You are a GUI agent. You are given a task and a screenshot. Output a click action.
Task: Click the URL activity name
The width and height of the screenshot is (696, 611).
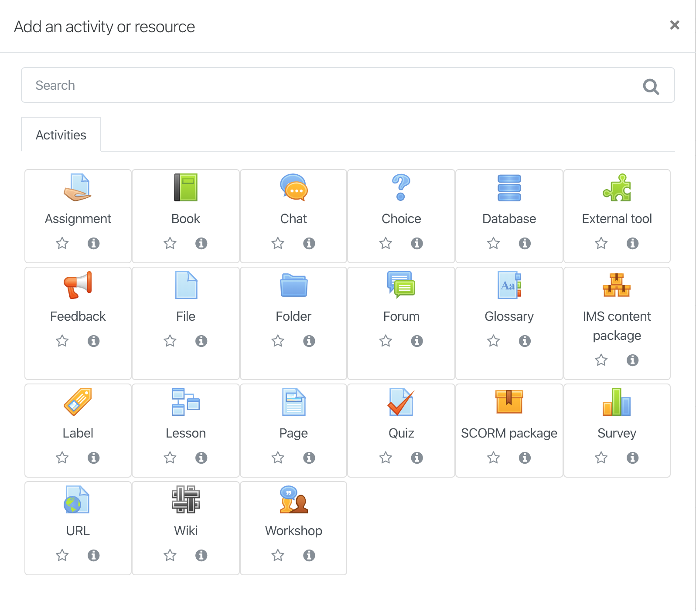78,531
